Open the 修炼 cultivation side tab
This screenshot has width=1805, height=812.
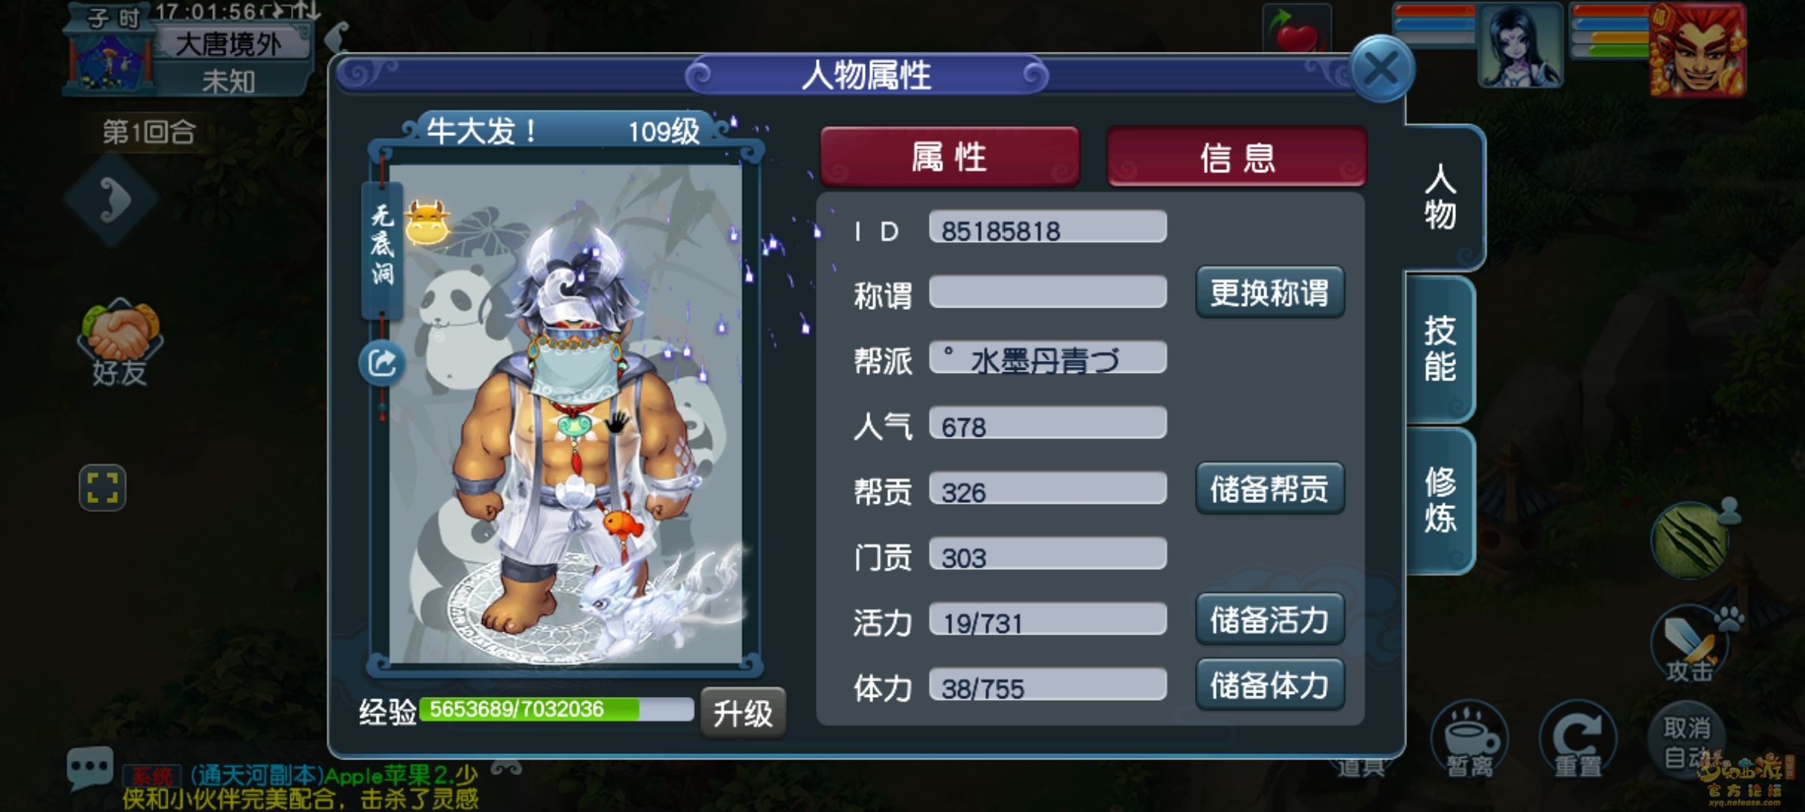pos(1439,500)
